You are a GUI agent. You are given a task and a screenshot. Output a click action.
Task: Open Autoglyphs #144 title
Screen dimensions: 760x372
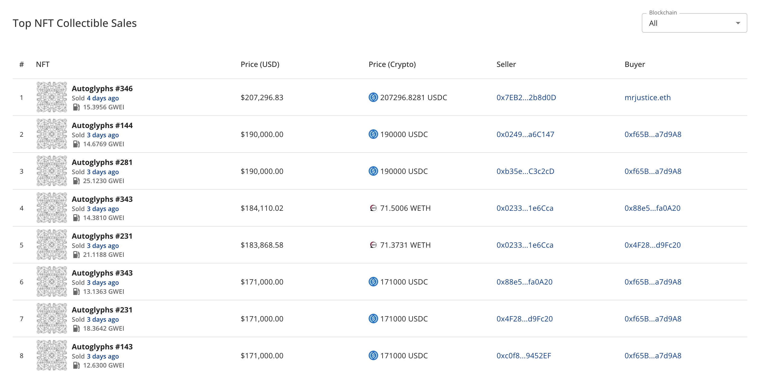tap(102, 125)
